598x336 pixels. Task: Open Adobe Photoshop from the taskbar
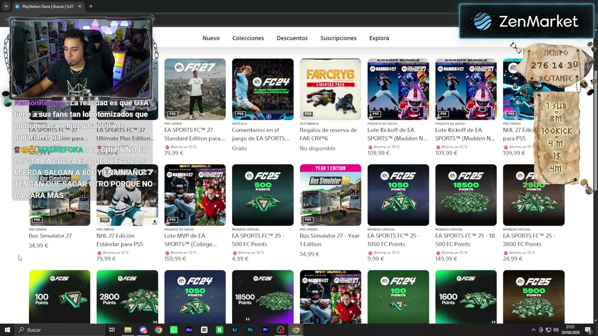[250, 330]
